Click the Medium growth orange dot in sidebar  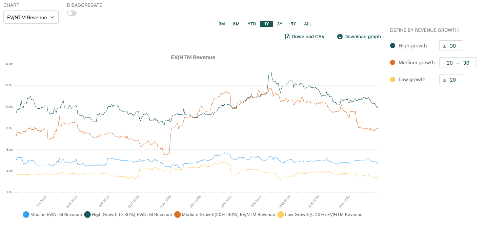click(393, 63)
